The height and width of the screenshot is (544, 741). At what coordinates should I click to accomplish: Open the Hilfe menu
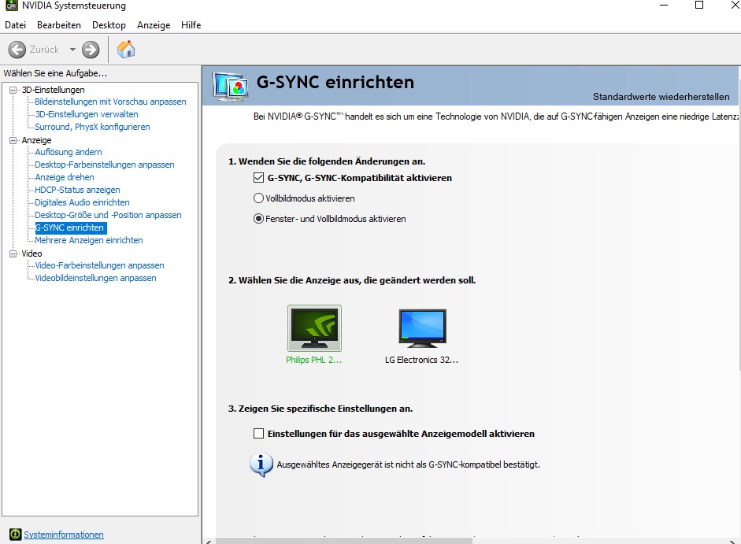(x=191, y=25)
